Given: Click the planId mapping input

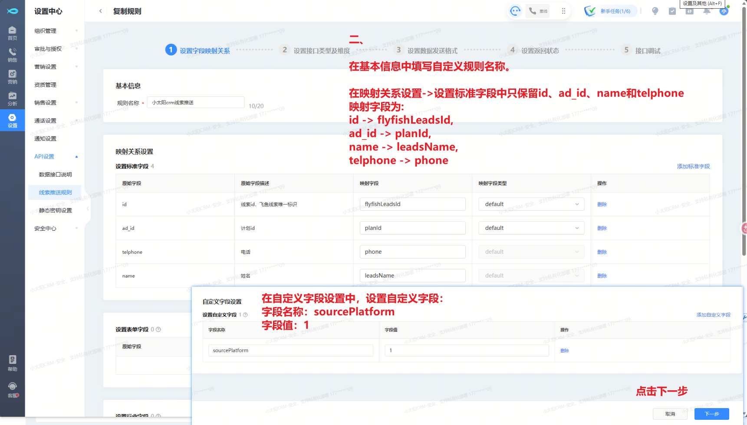Looking at the screenshot, I should [x=412, y=228].
